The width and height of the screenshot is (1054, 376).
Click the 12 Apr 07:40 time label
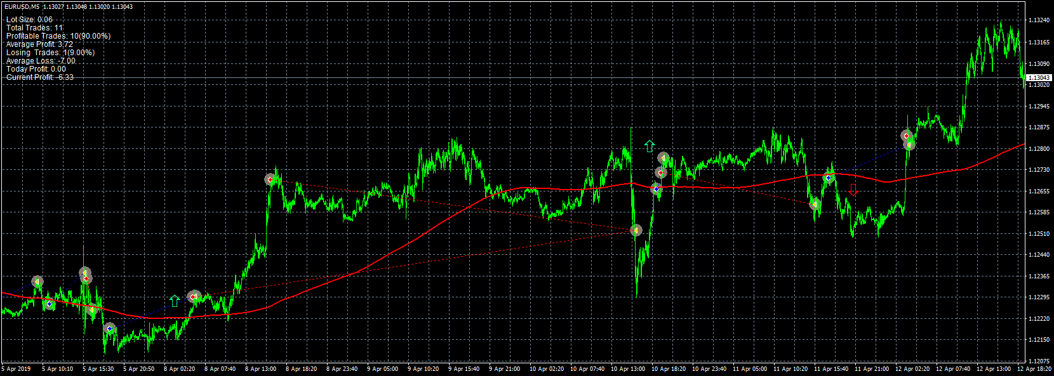[x=953, y=369]
